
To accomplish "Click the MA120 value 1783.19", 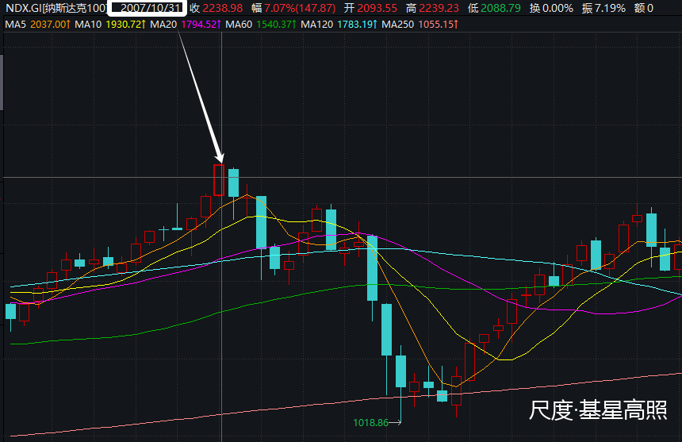I will pyautogui.click(x=357, y=25).
